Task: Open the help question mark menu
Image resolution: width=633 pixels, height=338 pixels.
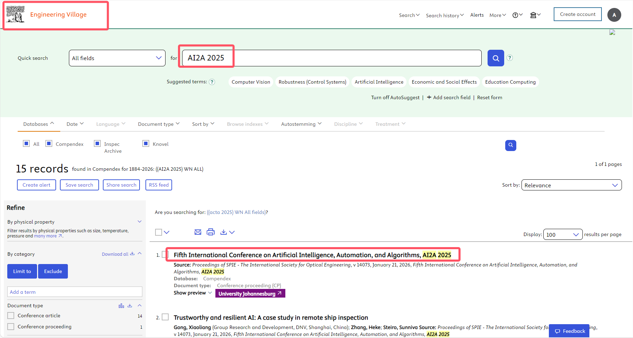Action: click(x=517, y=15)
